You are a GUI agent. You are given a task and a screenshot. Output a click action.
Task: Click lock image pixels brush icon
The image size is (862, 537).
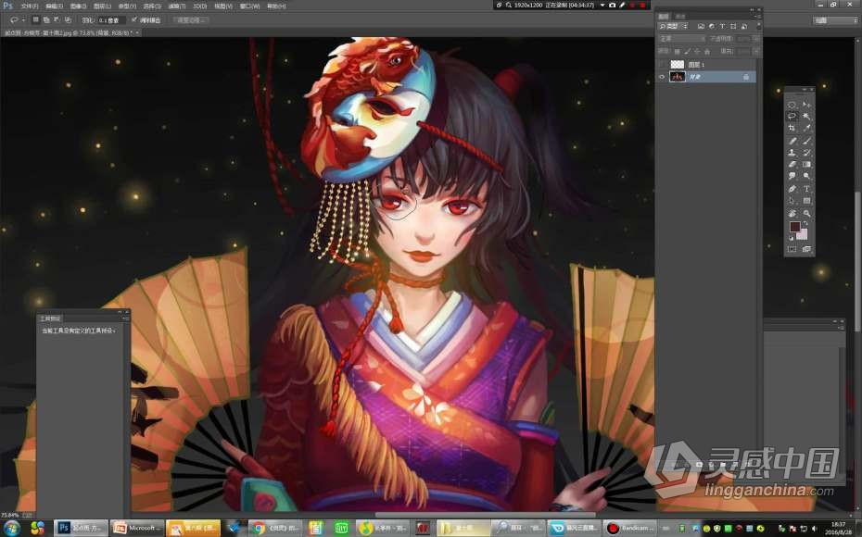(687, 51)
